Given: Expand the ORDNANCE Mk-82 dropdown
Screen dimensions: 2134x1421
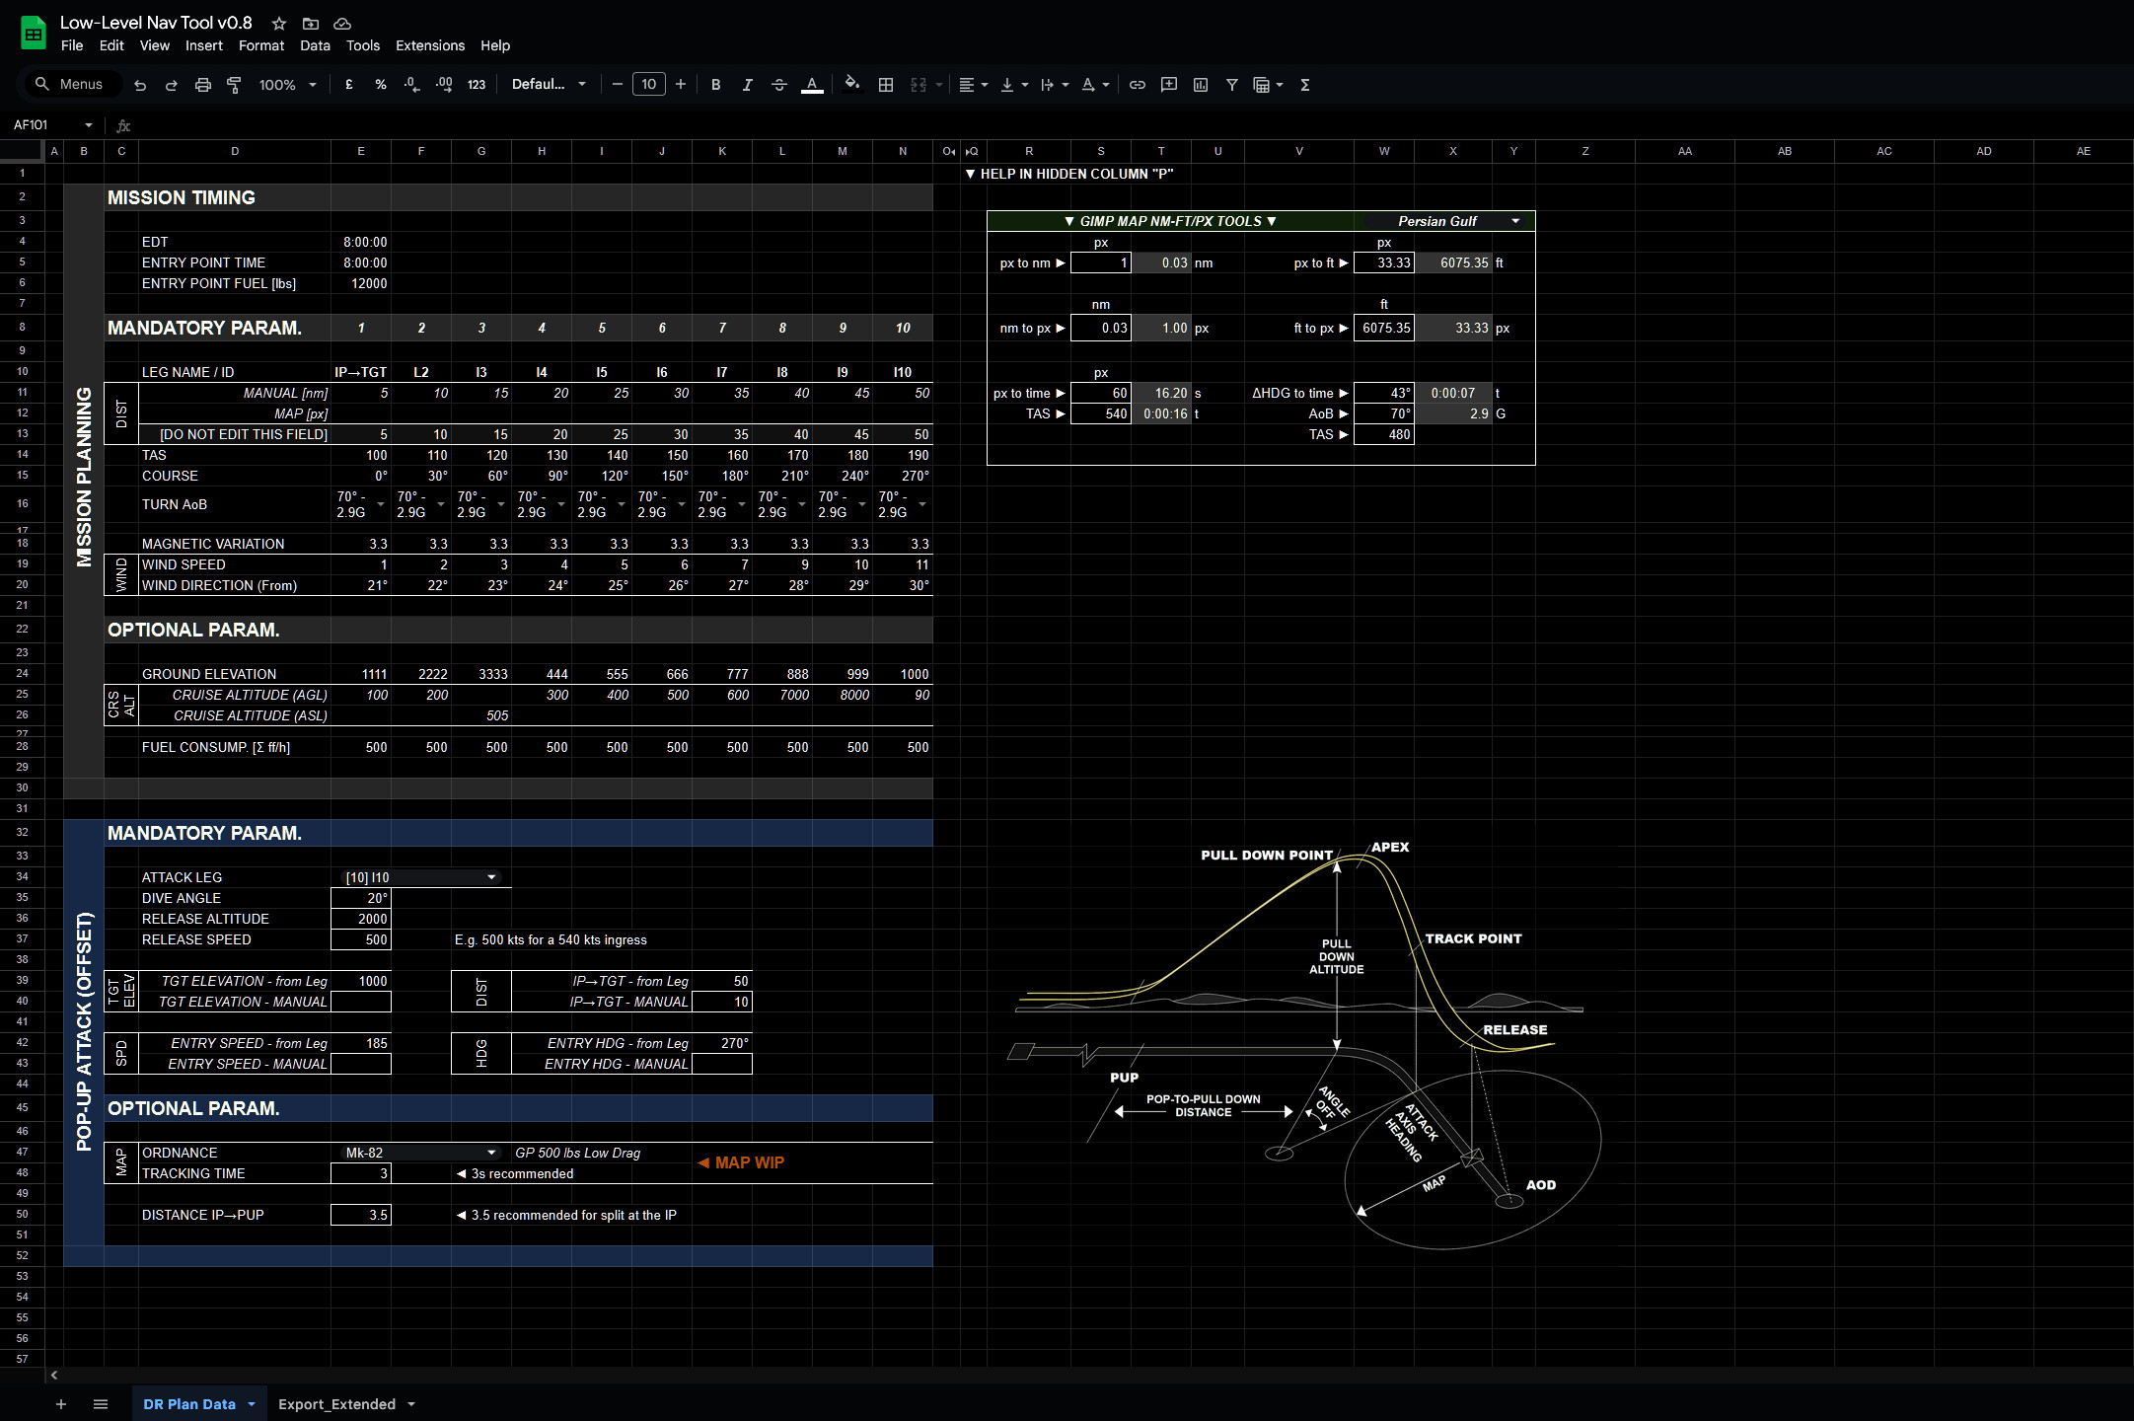Looking at the screenshot, I should coord(490,1153).
